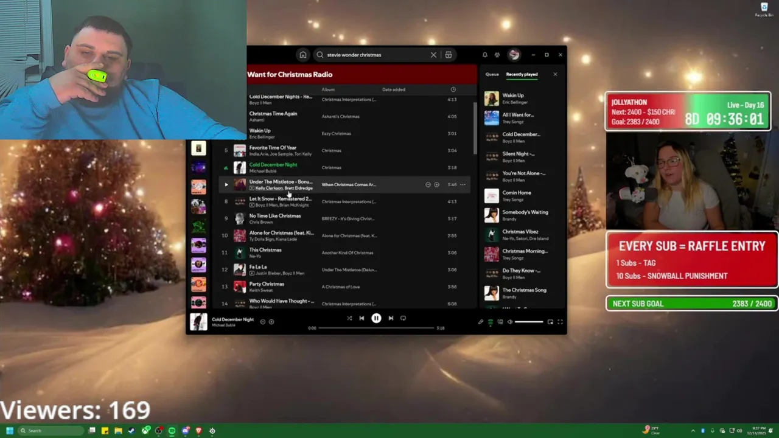Go to Spotify Home via house icon
779x438 pixels.
click(x=302, y=55)
